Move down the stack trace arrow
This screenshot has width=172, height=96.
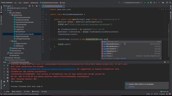coord(8,69)
